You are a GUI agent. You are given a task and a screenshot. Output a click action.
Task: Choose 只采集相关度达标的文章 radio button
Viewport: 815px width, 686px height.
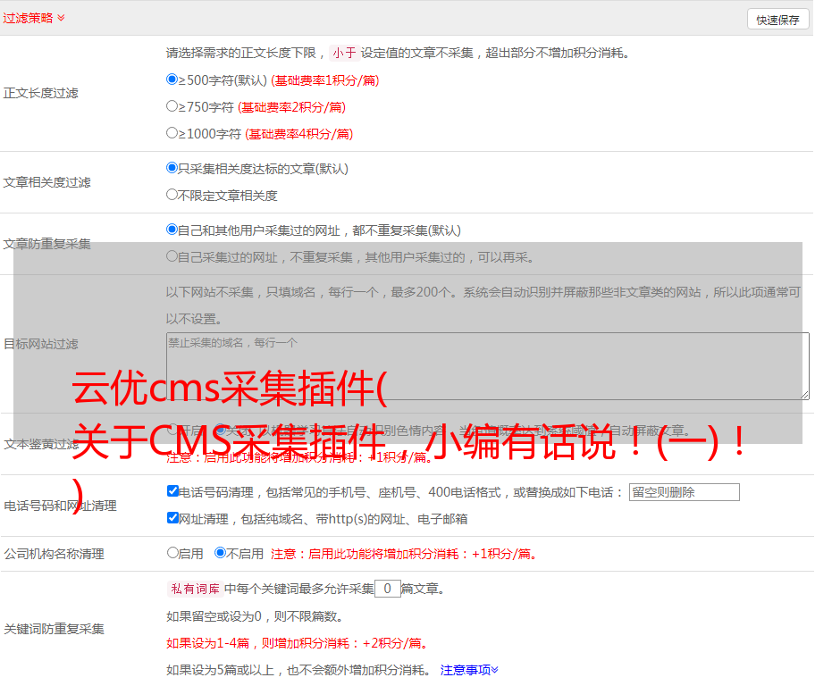point(172,168)
